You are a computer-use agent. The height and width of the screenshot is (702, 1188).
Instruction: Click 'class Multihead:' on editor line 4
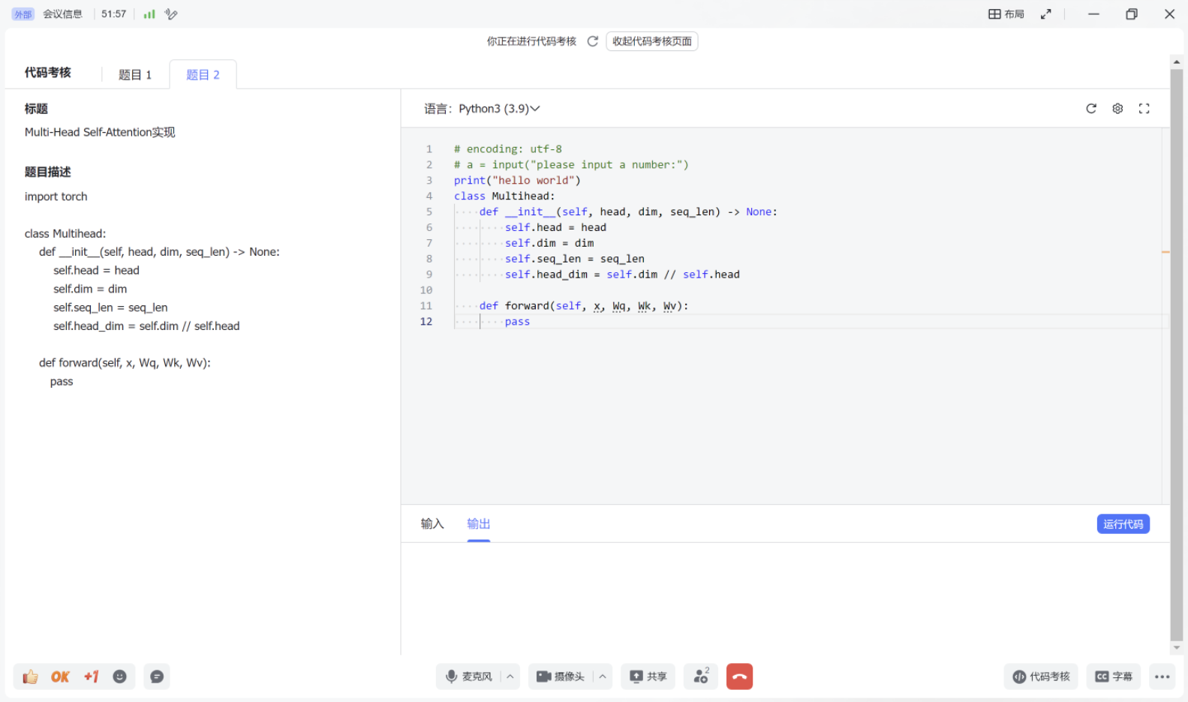click(x=504, y=196)
